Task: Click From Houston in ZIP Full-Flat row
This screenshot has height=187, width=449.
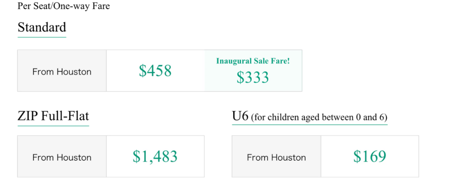Action: coord(62,157)
